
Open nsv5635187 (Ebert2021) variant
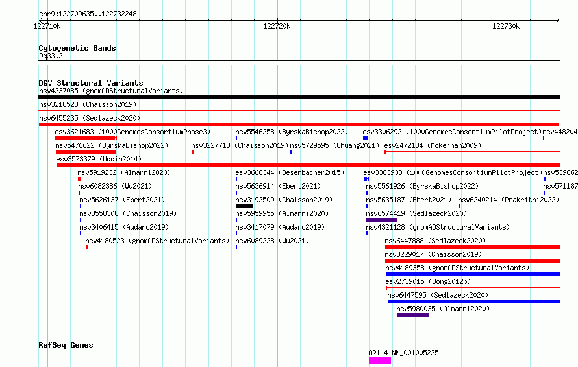point(408,200)
